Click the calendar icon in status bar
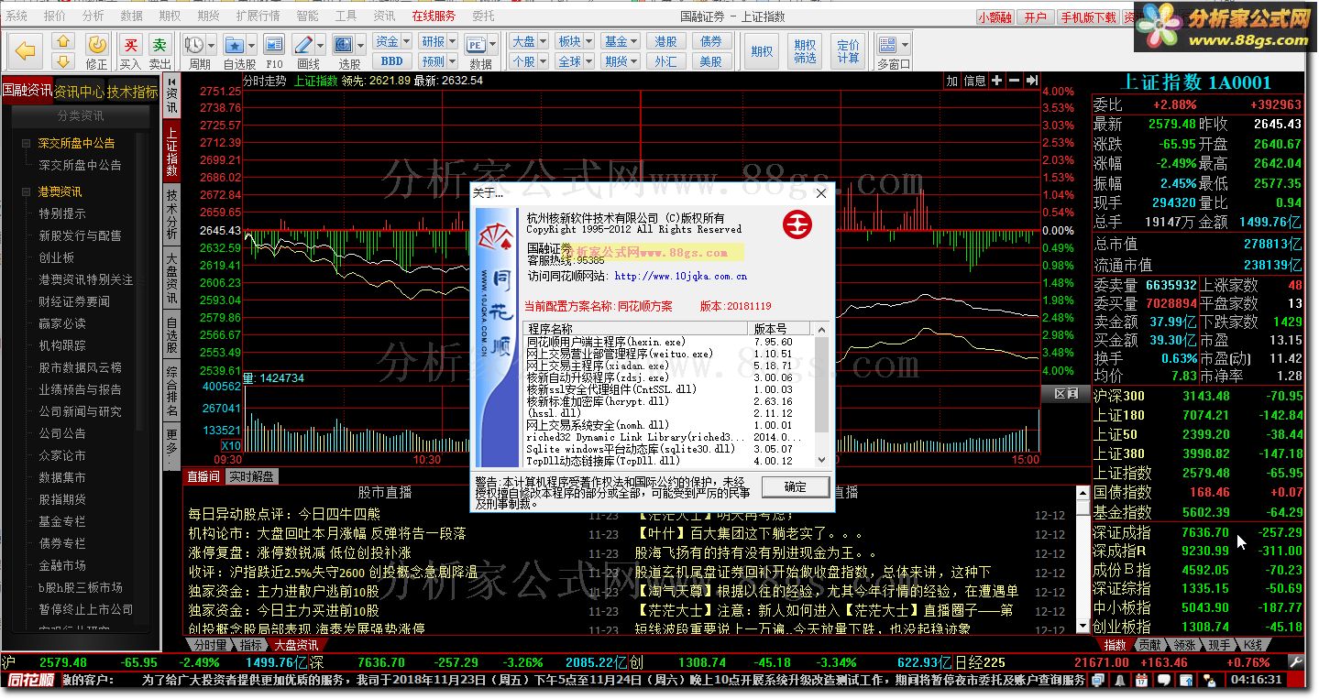The width and height of the screenshot is (1319, 699). (1143, 680)
